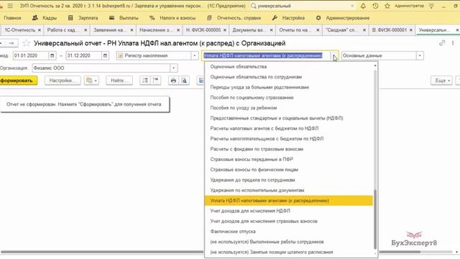
Task: Open calendar for start date 01.01.2020
Action: coord(52,55)
